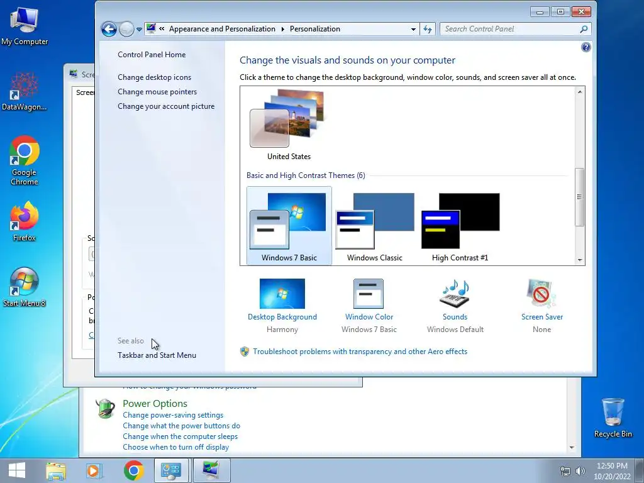Open Help with the question mark icon
Image resolution: width=644 pixels, height=483 pixels.
(586, 47)
